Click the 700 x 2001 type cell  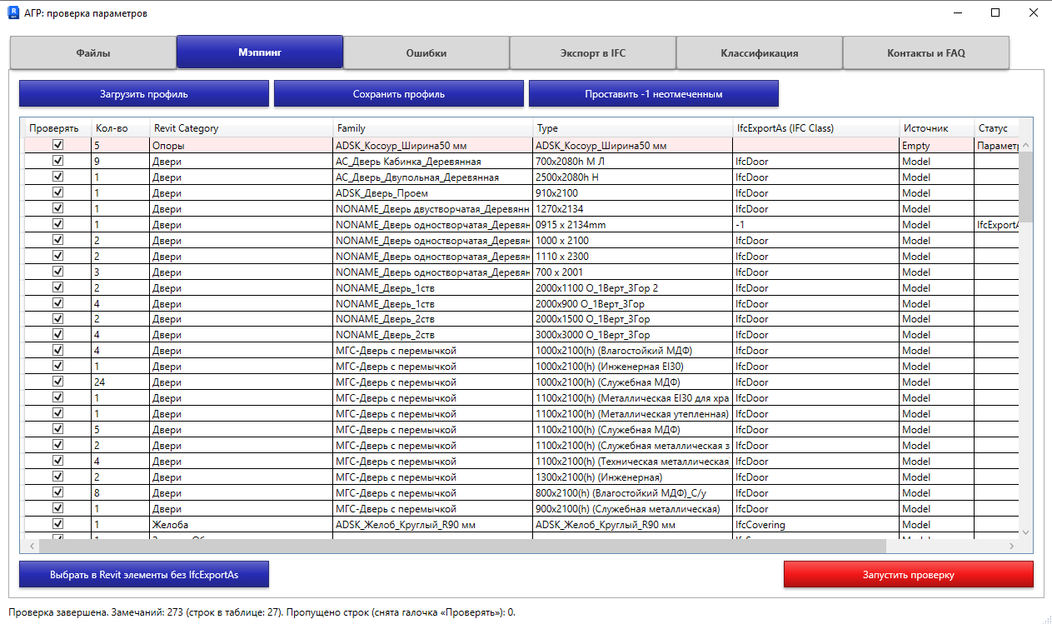633,272
